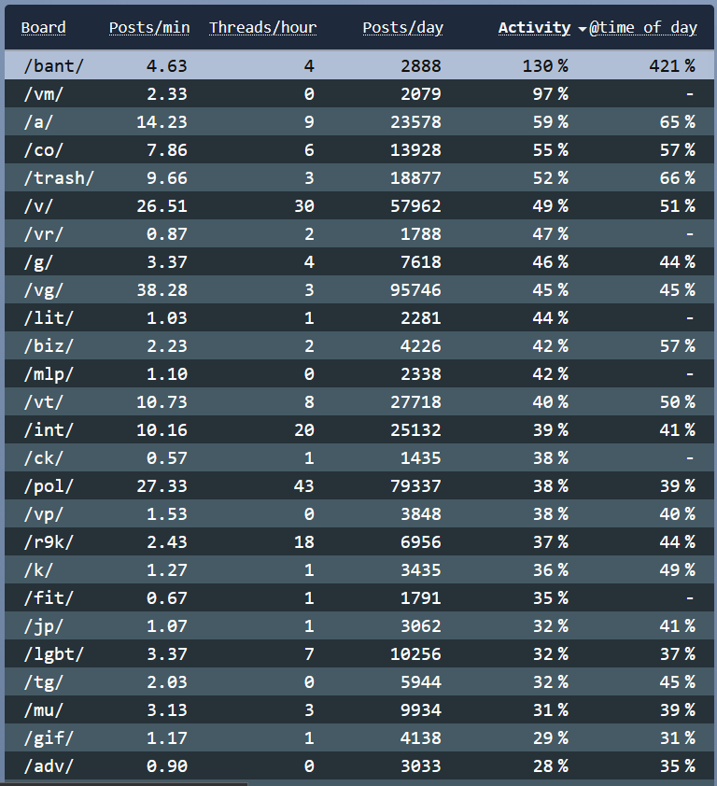Click the 79337 posts/day cell
Screen dimensions: 717x786
click(x=416, y=486)
